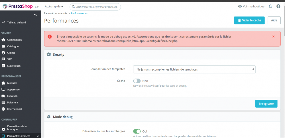Click the Catalogue store icon
This screenshot has height=138, width=285.
(3, 46)
